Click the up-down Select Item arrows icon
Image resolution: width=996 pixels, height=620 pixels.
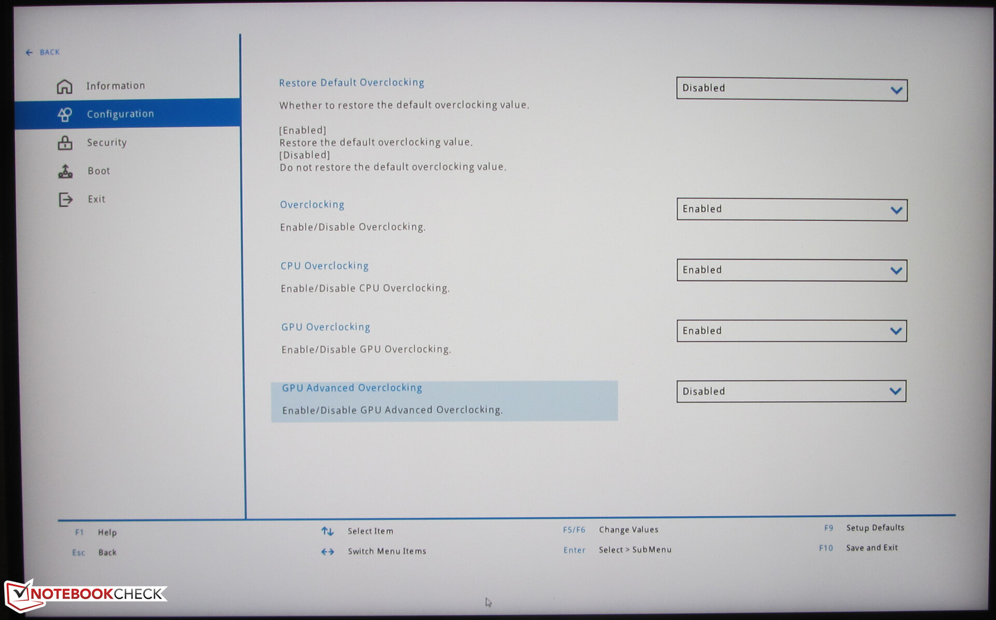pyautogui.click(x=327, y=531)
